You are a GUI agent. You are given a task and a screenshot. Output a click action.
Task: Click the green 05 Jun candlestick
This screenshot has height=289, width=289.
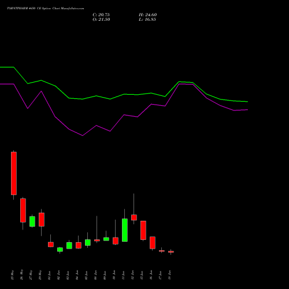point(88,242)
